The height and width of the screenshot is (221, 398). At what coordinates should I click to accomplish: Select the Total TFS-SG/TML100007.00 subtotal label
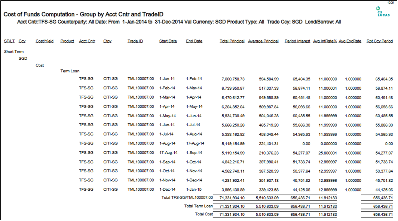click(x=187, y=197)
